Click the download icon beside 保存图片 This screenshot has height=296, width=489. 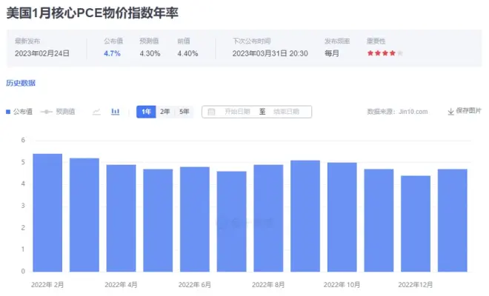[x=450, y=112]
